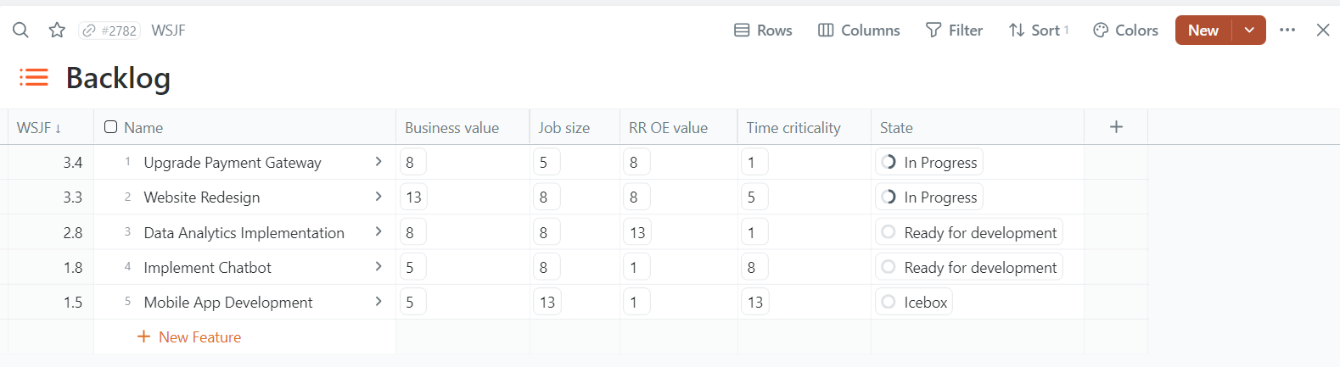Sort by the WSJF column header

pyautogui.click(x=39, y=128)
